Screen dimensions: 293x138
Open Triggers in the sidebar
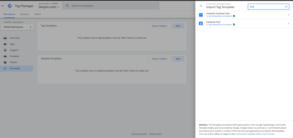[14, 50]
